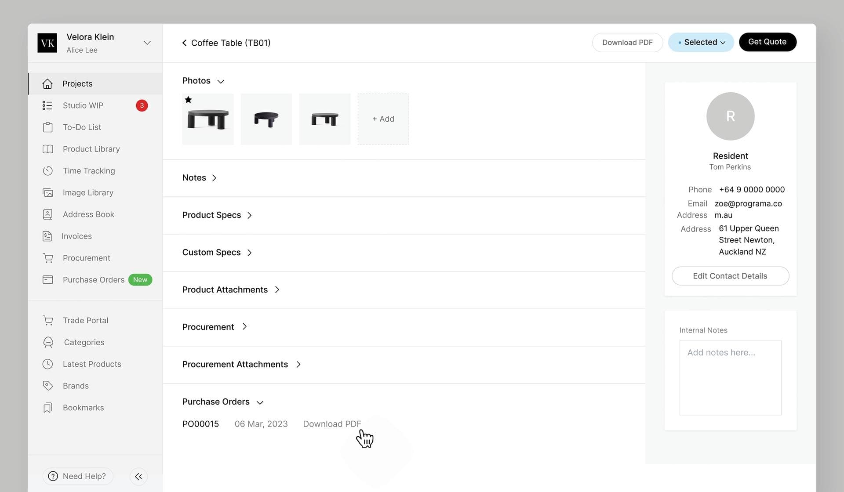Download PDF for PO00015
Viewport: 844px width, 492px height.
tap(332, 424)
